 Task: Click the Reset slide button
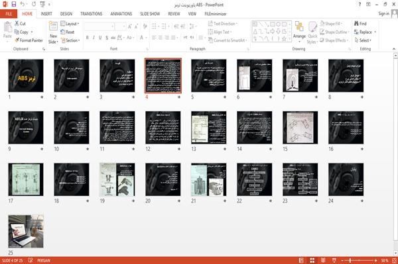[68, 32]
